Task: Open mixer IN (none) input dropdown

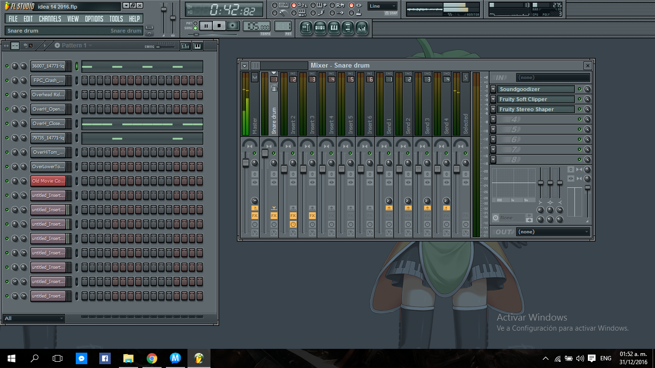Action: (553, 78)
